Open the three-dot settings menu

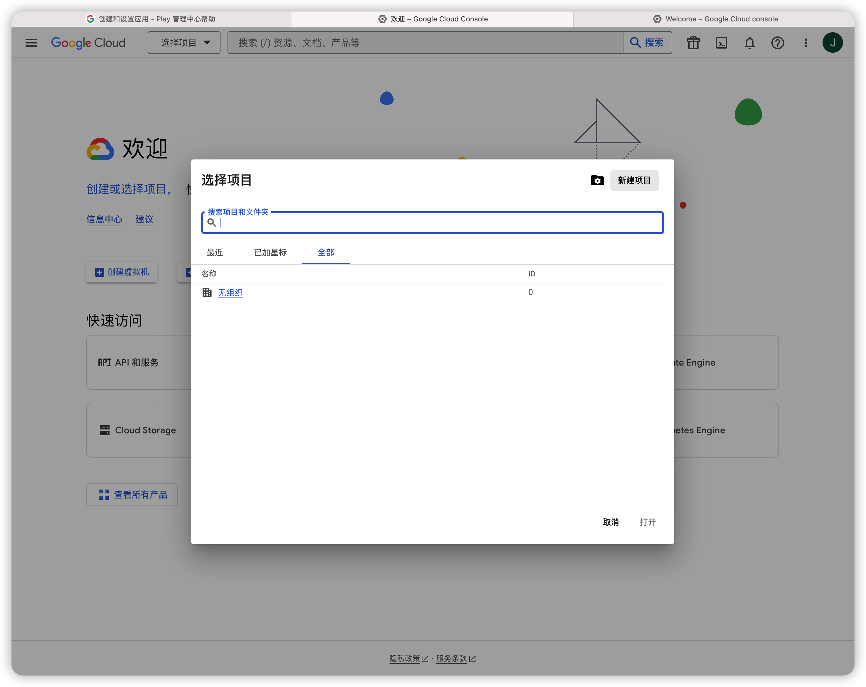click(806, 42)
